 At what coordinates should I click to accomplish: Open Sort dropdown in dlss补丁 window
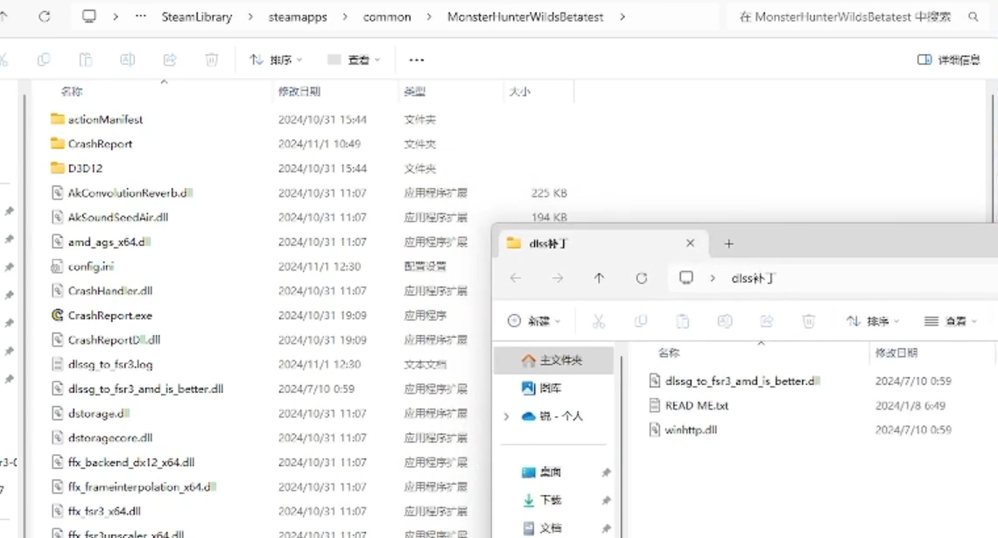click(873, 321)
